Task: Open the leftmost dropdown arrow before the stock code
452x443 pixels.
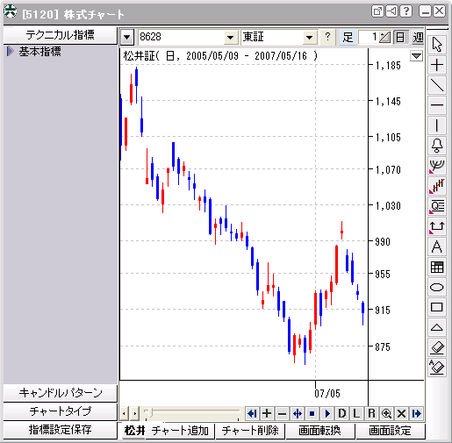Action: (x=127, y=37)
